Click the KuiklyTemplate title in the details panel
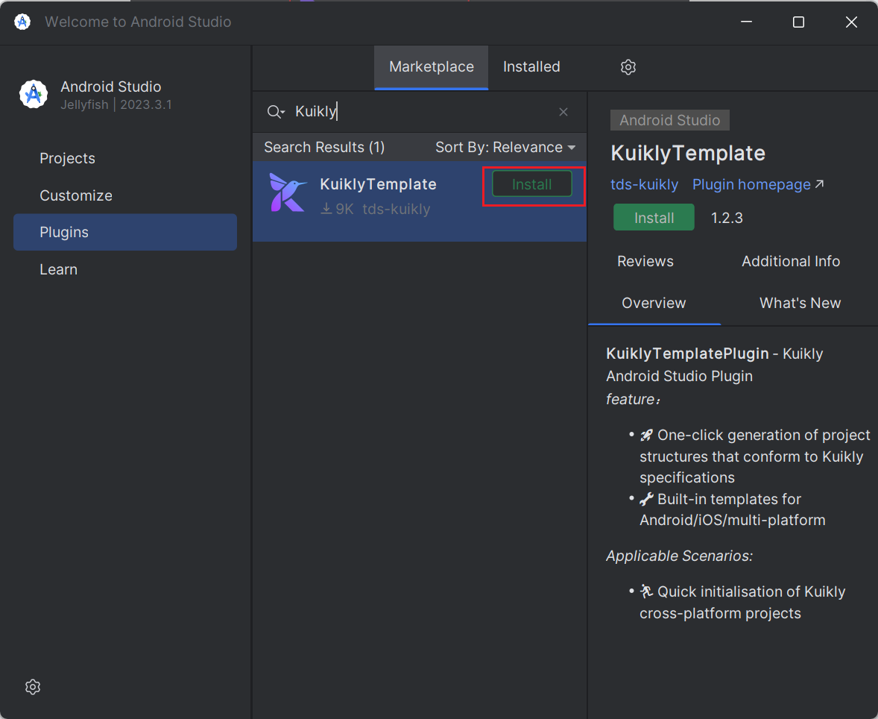 click(x=688, y=153)
